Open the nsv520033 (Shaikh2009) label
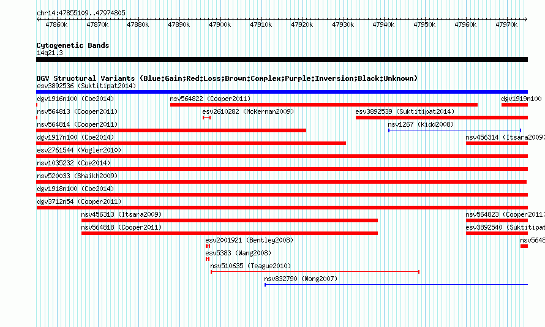545x327 pixels. coord(77,176)
